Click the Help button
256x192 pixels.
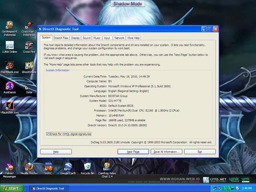[56, 152]
